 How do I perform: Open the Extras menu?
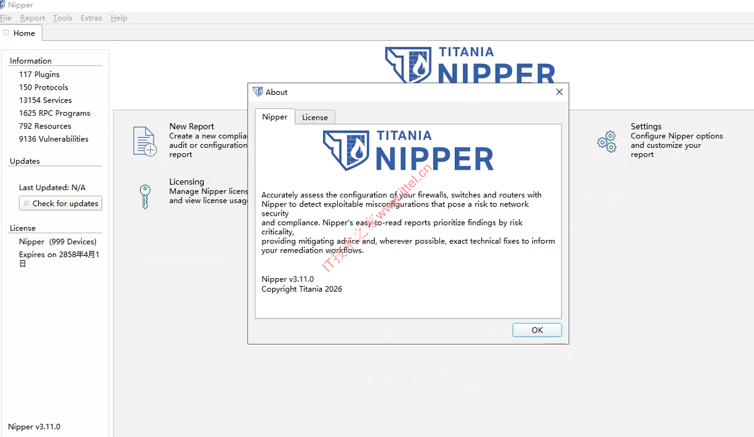click(x=91, y=18)
